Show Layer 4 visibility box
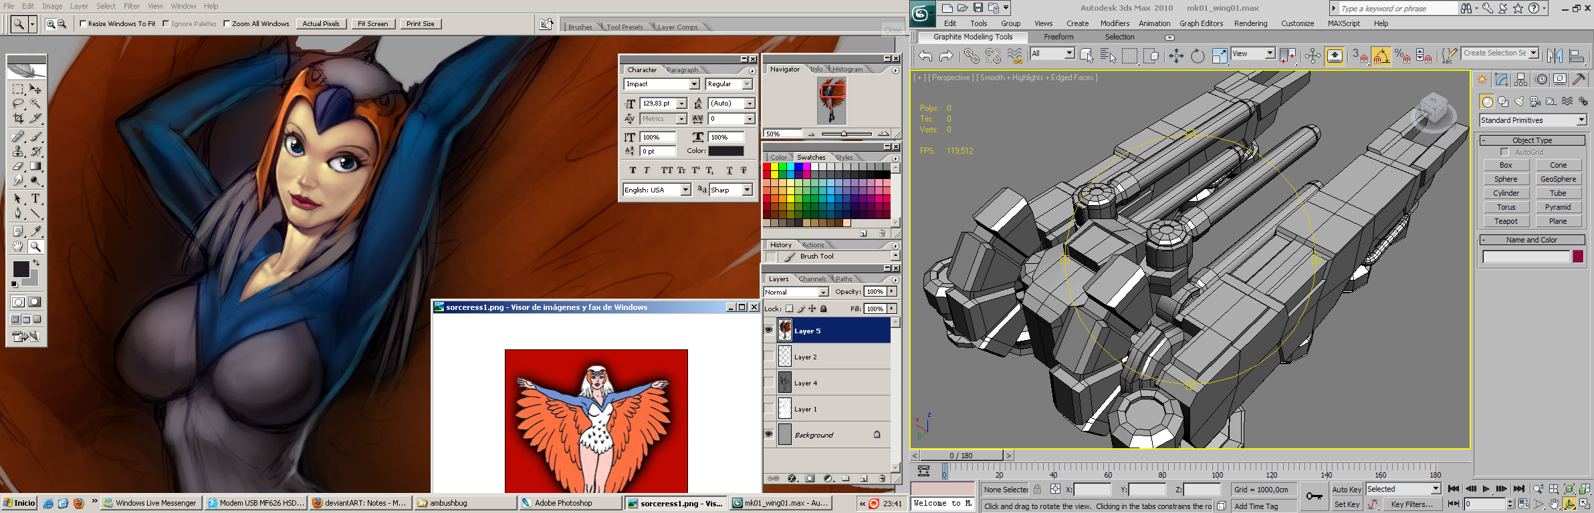The width and height of the screenshot is (1594, 513). pyautogui.click(x=769, y=383)
